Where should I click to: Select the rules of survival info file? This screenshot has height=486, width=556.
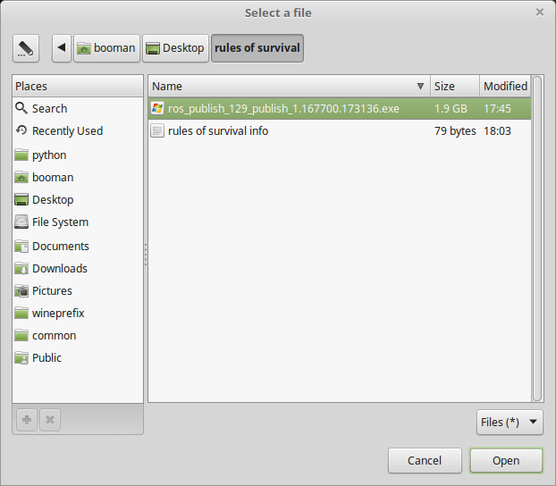point(340,130)
